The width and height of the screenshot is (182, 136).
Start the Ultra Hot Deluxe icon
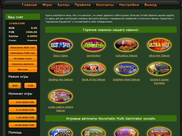point(159,45)
